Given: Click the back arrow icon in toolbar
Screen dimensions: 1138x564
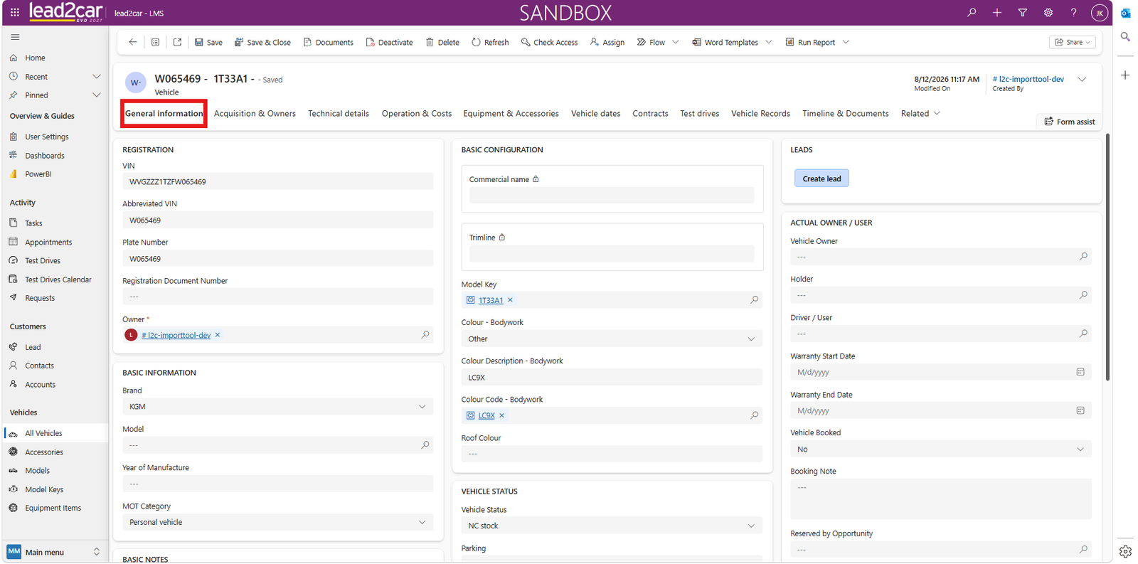Looking at the screenshot, I should point(132,42).
